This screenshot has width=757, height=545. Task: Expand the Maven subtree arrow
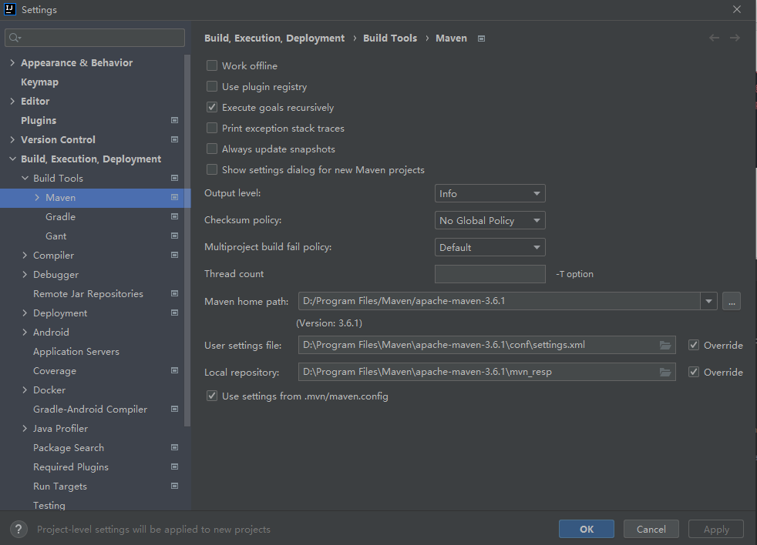[37, 197]
